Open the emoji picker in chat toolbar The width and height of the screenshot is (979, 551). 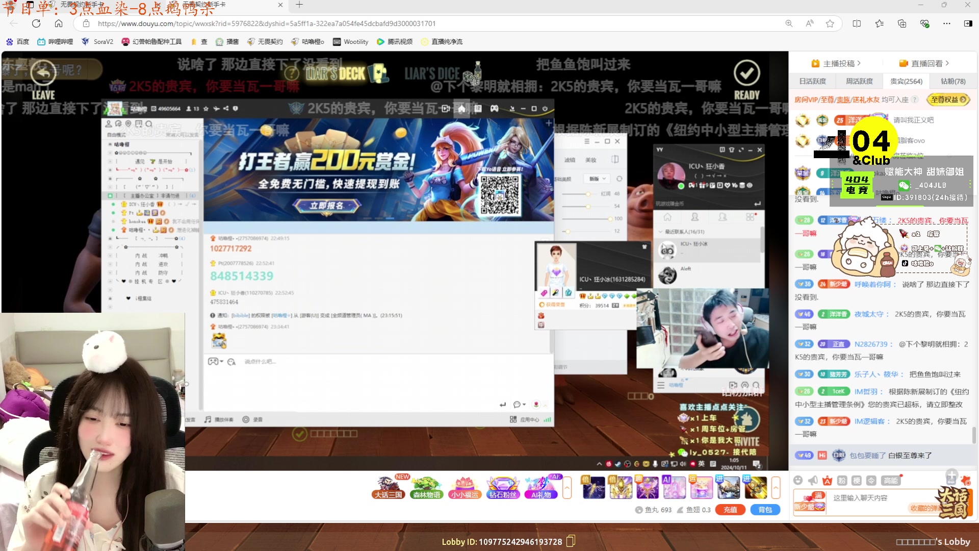[x=798, y=481]
